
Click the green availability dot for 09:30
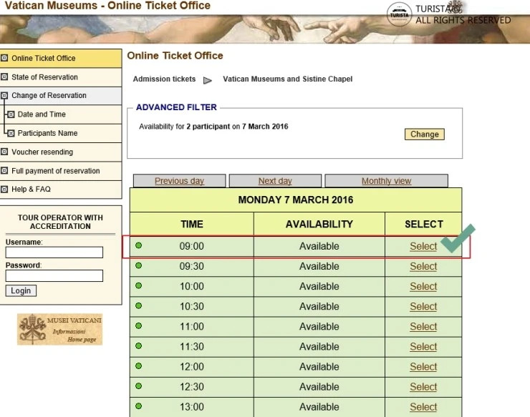(138, 266)
